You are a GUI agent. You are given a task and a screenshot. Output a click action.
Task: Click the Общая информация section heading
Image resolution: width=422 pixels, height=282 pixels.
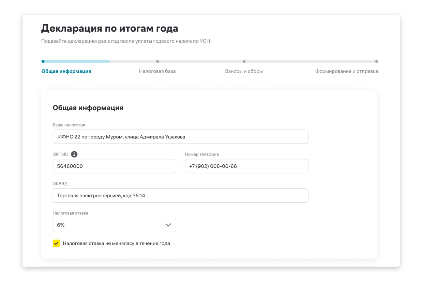(x=88, y=108)
